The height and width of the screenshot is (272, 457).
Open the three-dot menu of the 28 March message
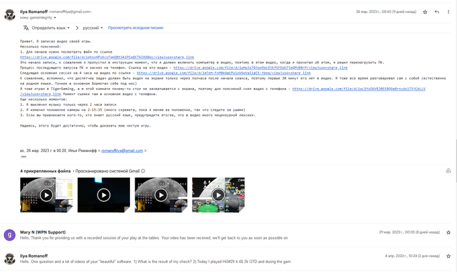[x=449, y=12]
